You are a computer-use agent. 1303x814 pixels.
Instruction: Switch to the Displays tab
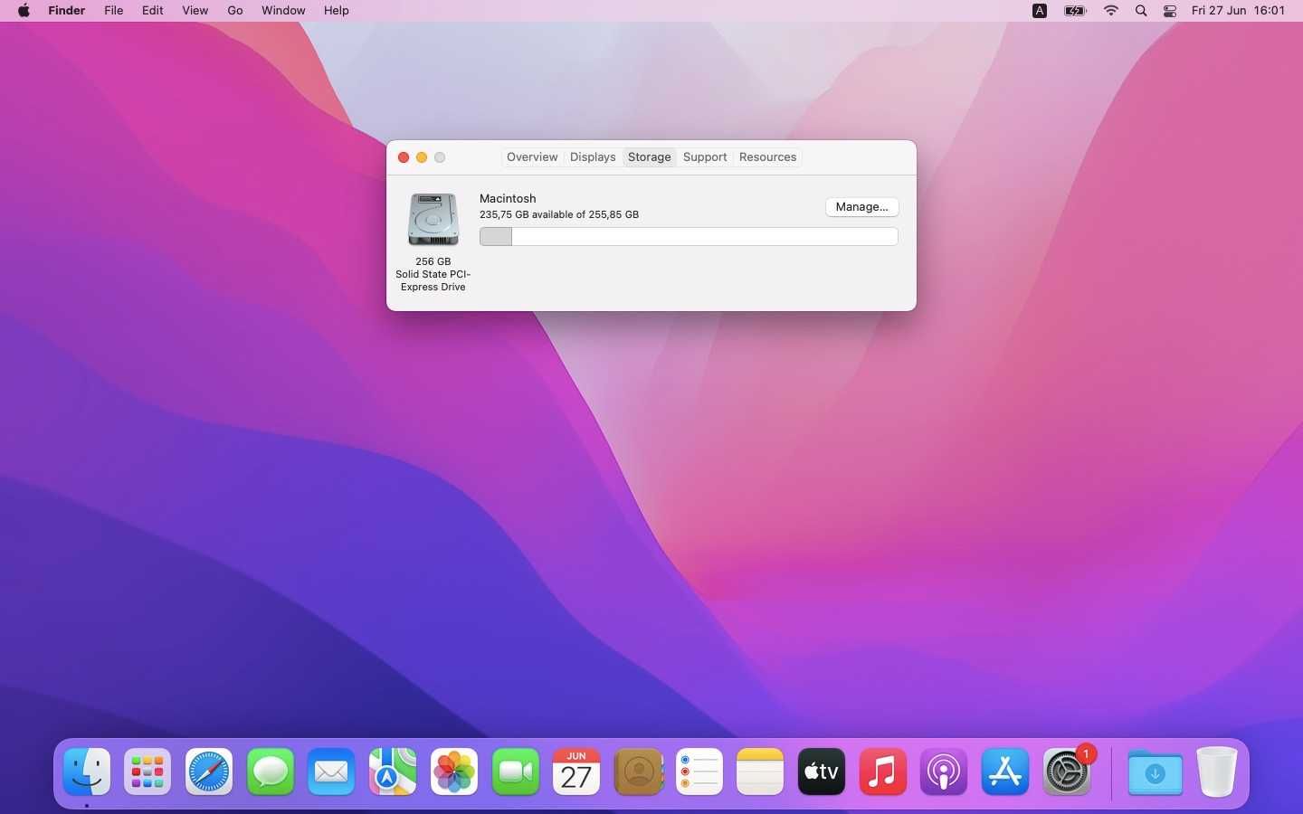(593, 157)
